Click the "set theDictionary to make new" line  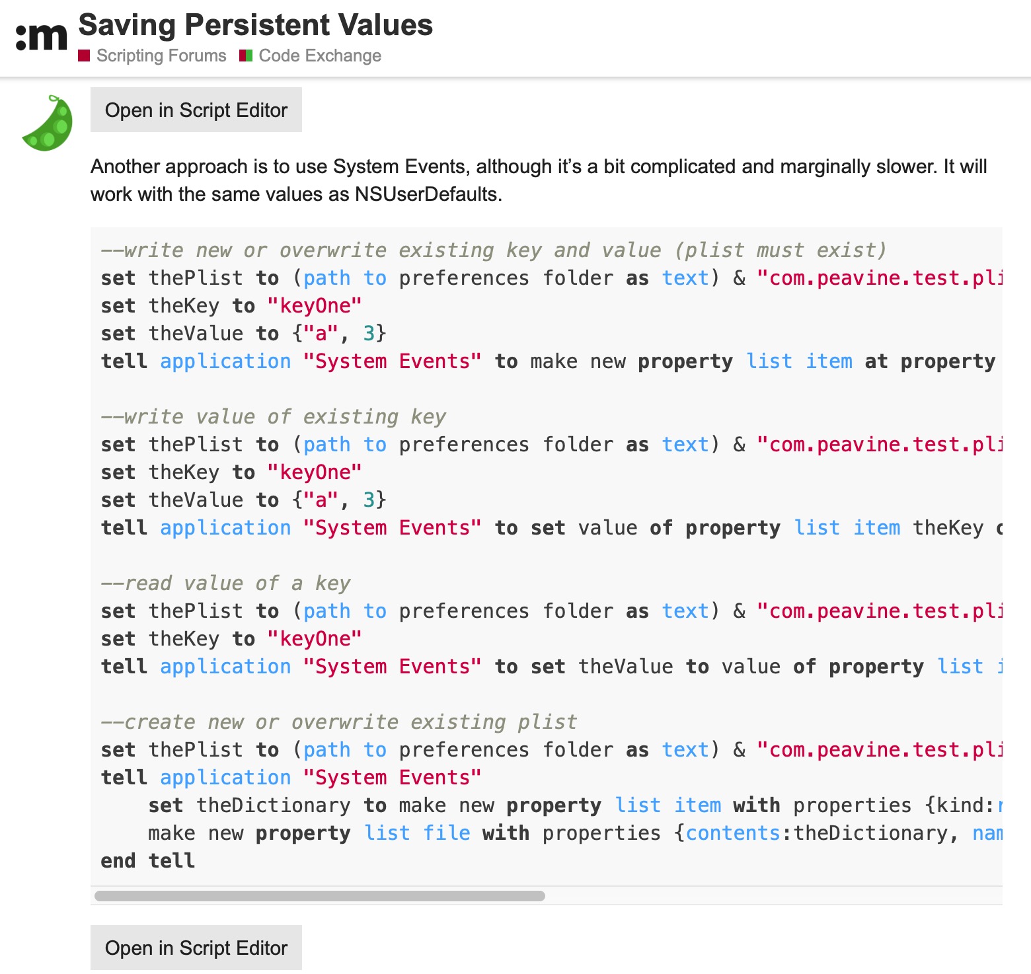click(x=575, y=805)
